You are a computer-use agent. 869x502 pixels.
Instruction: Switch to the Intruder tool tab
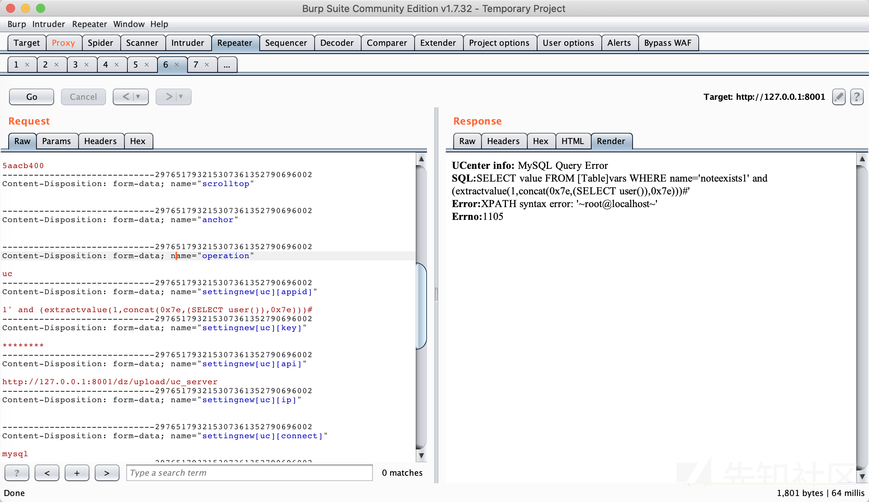tap(188, 43)
